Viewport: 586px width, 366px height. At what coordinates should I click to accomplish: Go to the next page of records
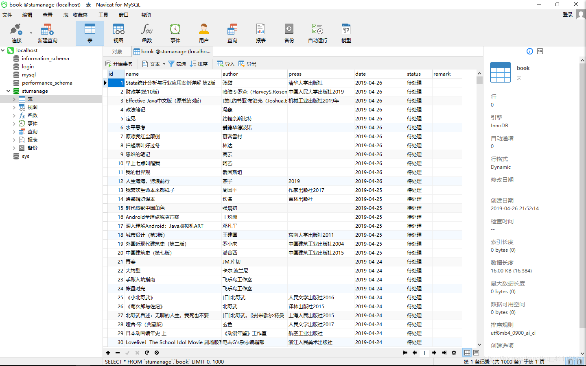pos(434,353)
